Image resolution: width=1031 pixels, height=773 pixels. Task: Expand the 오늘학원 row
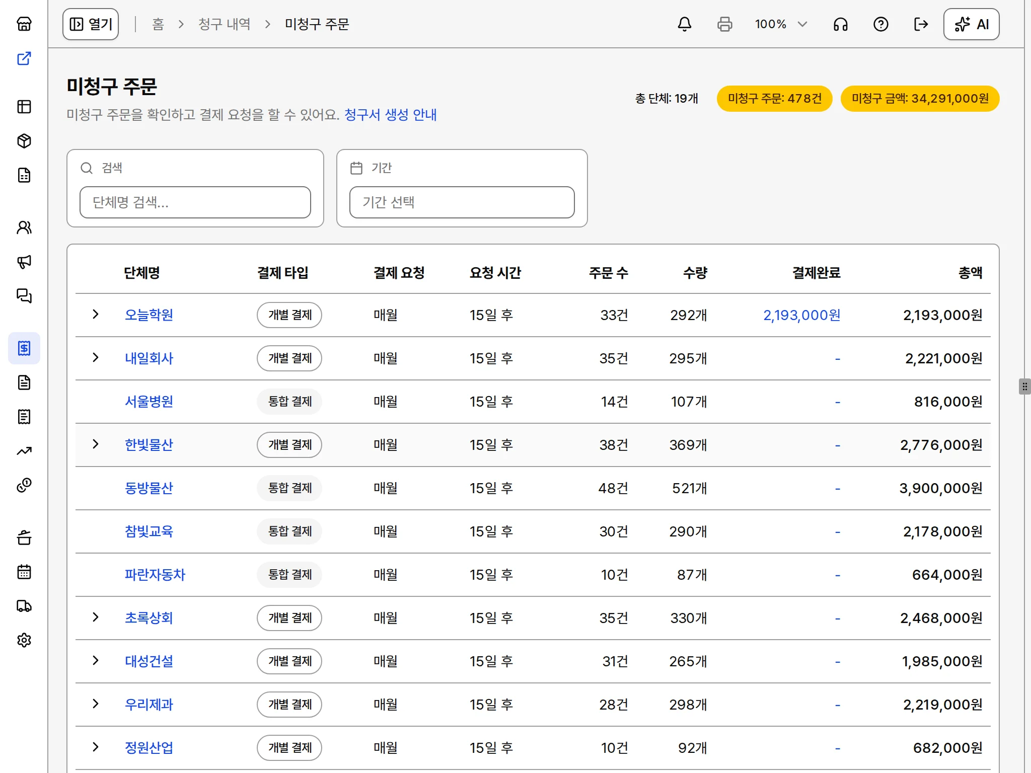pos(96,315)
